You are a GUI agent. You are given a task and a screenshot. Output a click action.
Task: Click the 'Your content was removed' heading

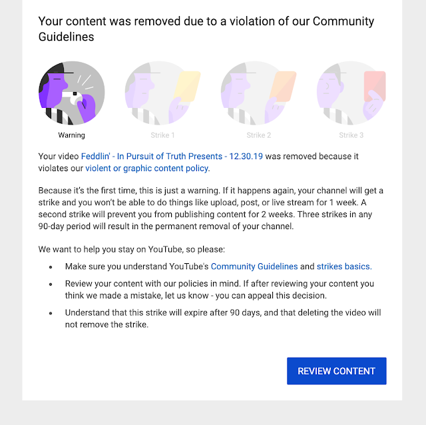click(x=206, y=29)
